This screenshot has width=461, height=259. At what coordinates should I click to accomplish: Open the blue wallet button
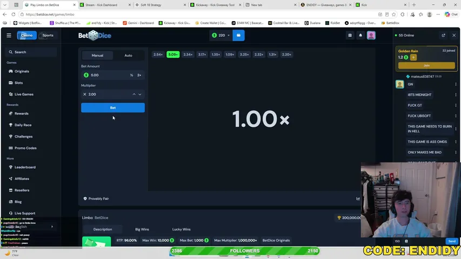pos(238,35)
